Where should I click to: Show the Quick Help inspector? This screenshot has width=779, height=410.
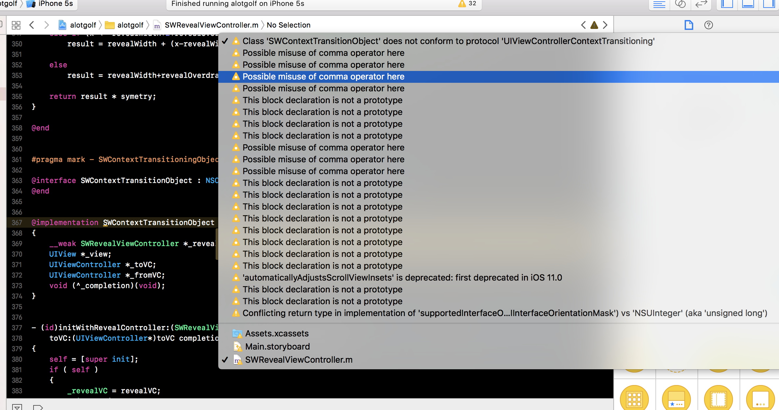709,25
